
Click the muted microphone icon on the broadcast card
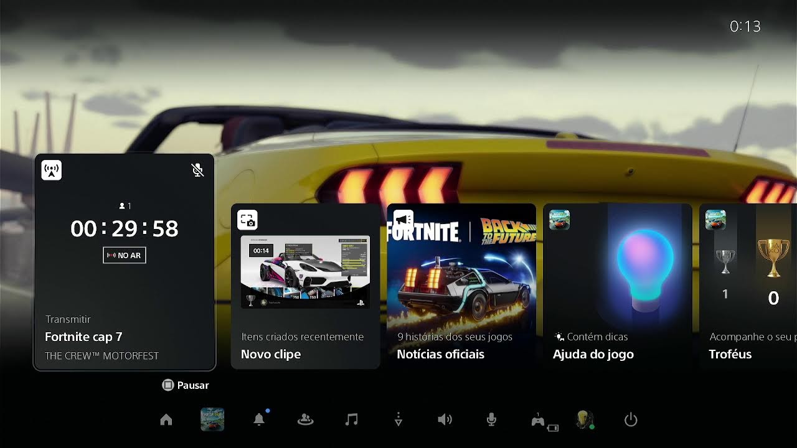coord(197,170)
